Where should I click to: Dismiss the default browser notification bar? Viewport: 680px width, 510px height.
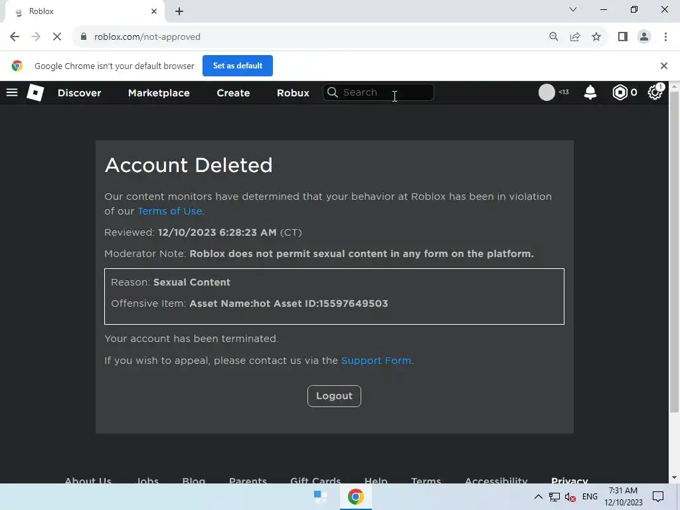coord(663,66)
